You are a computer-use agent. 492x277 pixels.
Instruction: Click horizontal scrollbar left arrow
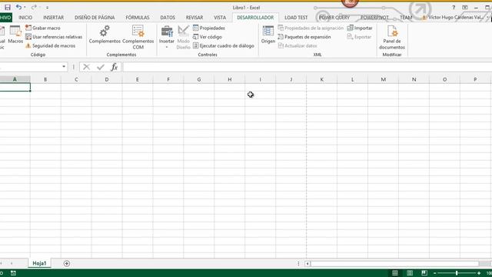(x=307, y=264)
